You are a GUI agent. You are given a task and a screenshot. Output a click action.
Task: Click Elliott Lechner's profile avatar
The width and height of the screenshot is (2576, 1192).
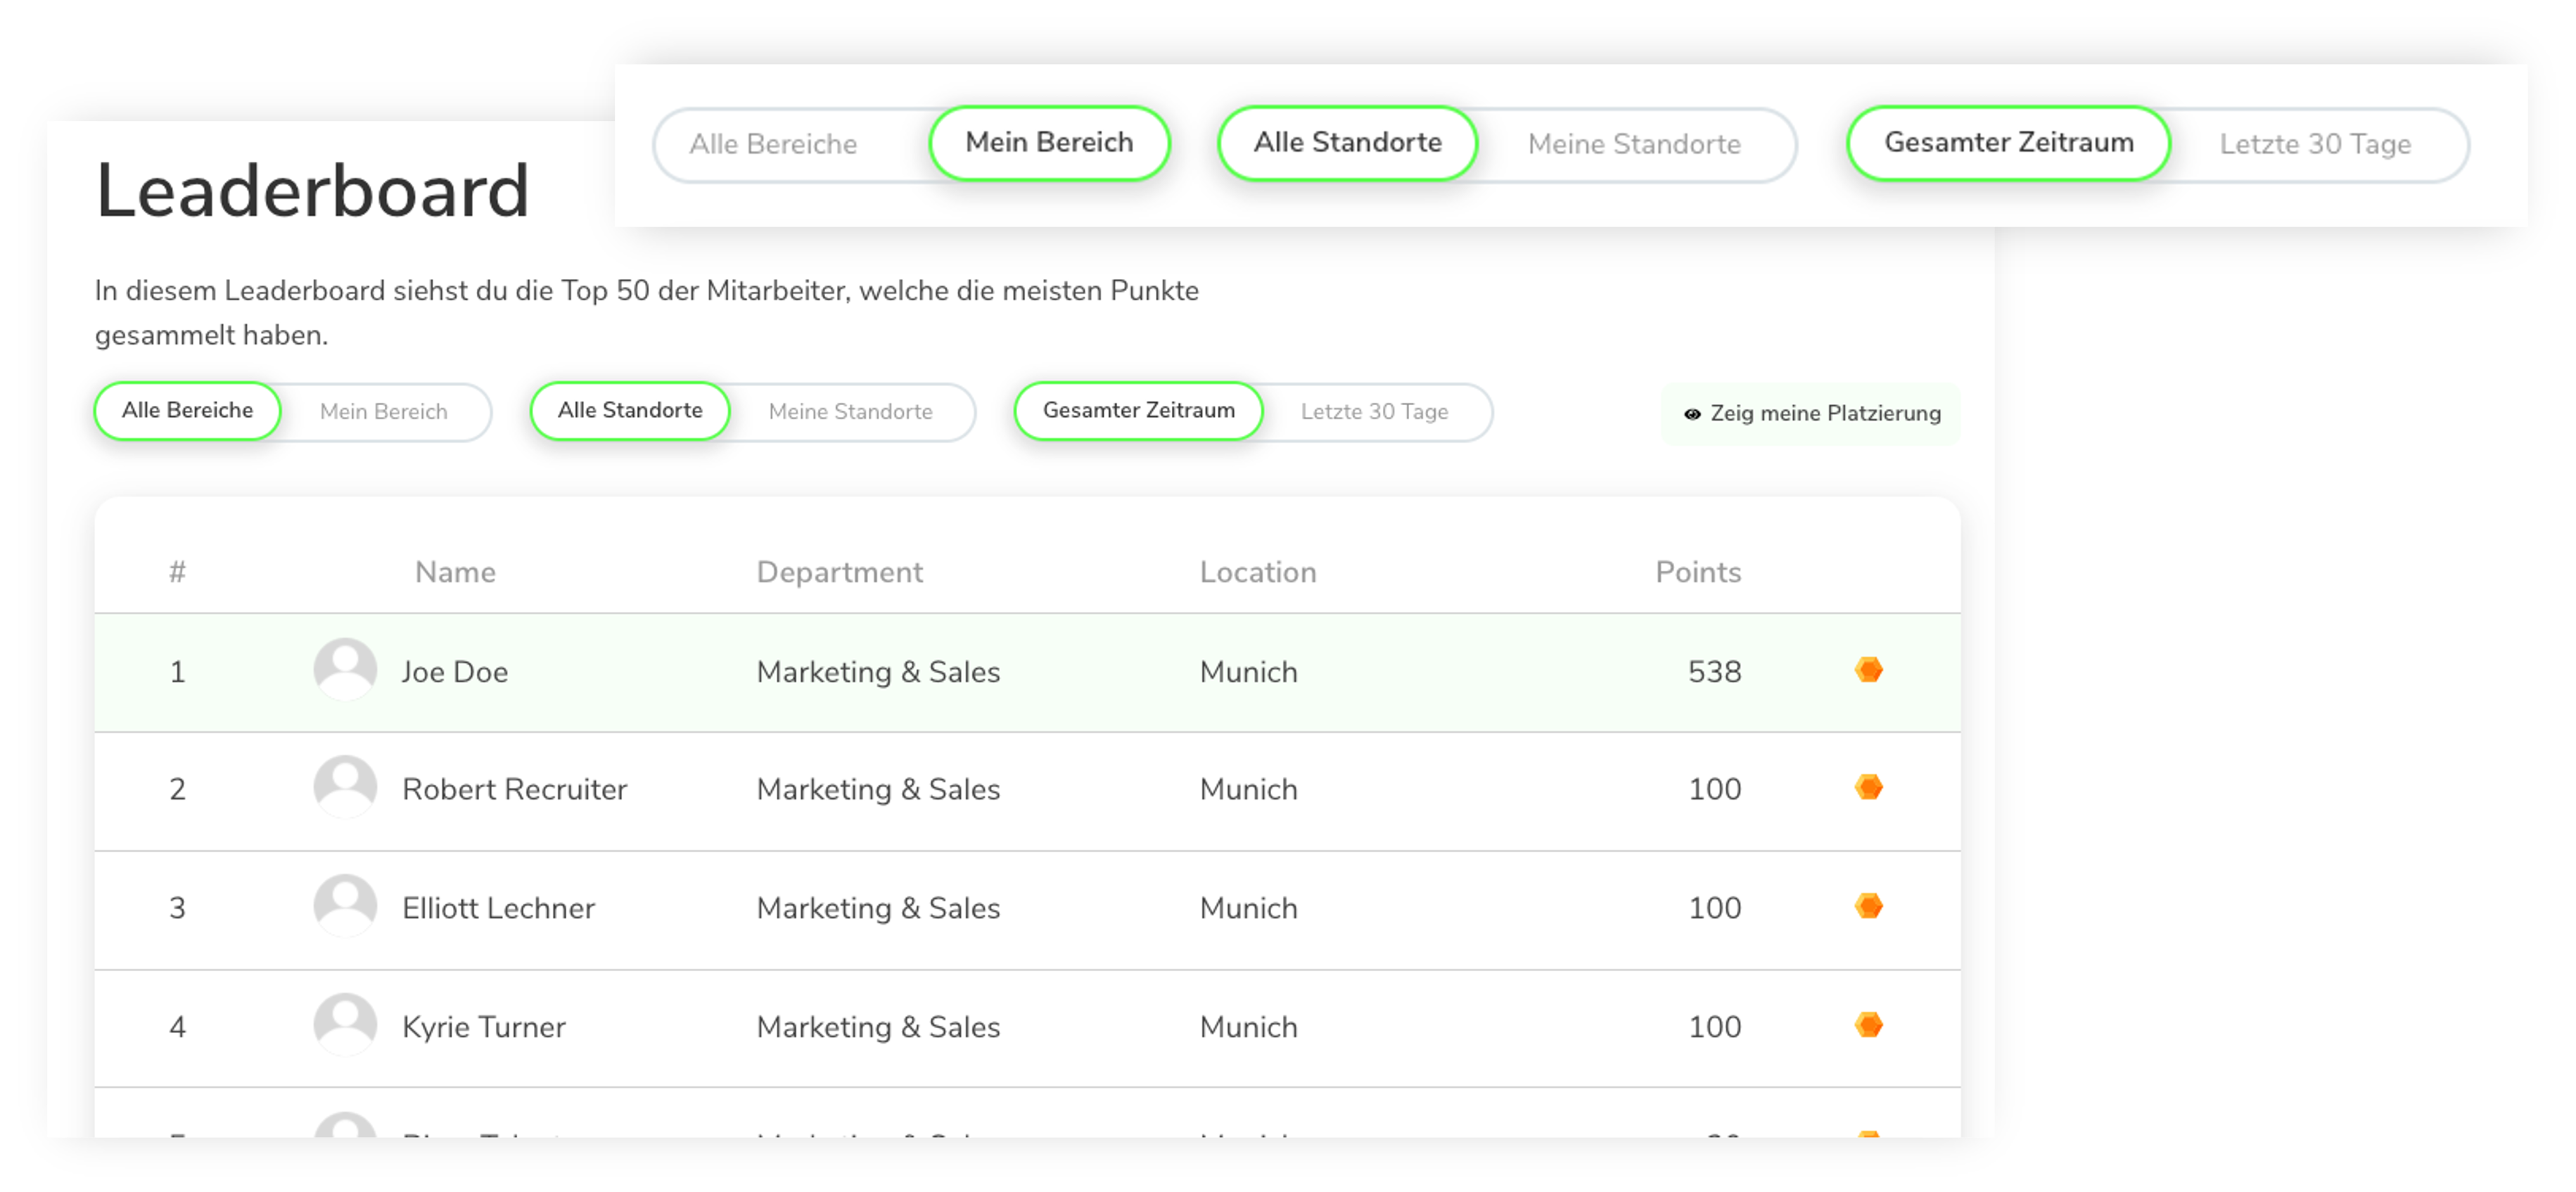(x=345, y=906)
